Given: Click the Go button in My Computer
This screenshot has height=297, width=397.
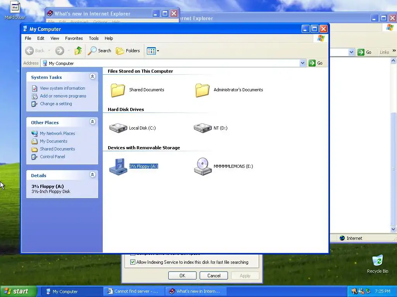Looking at the screenshot, I should (316, 63).
